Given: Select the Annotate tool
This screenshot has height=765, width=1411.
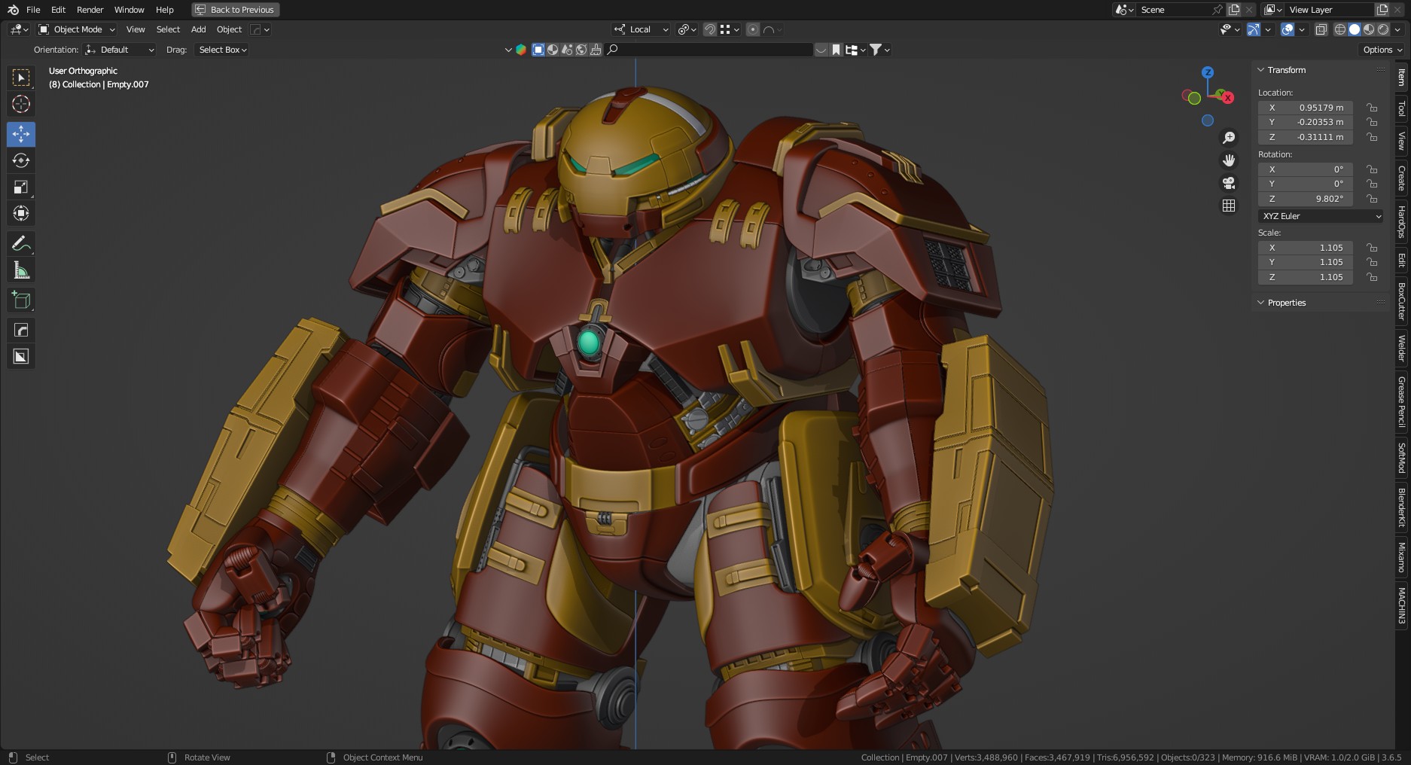Looking at the screenshot, I should coord(21,243).
